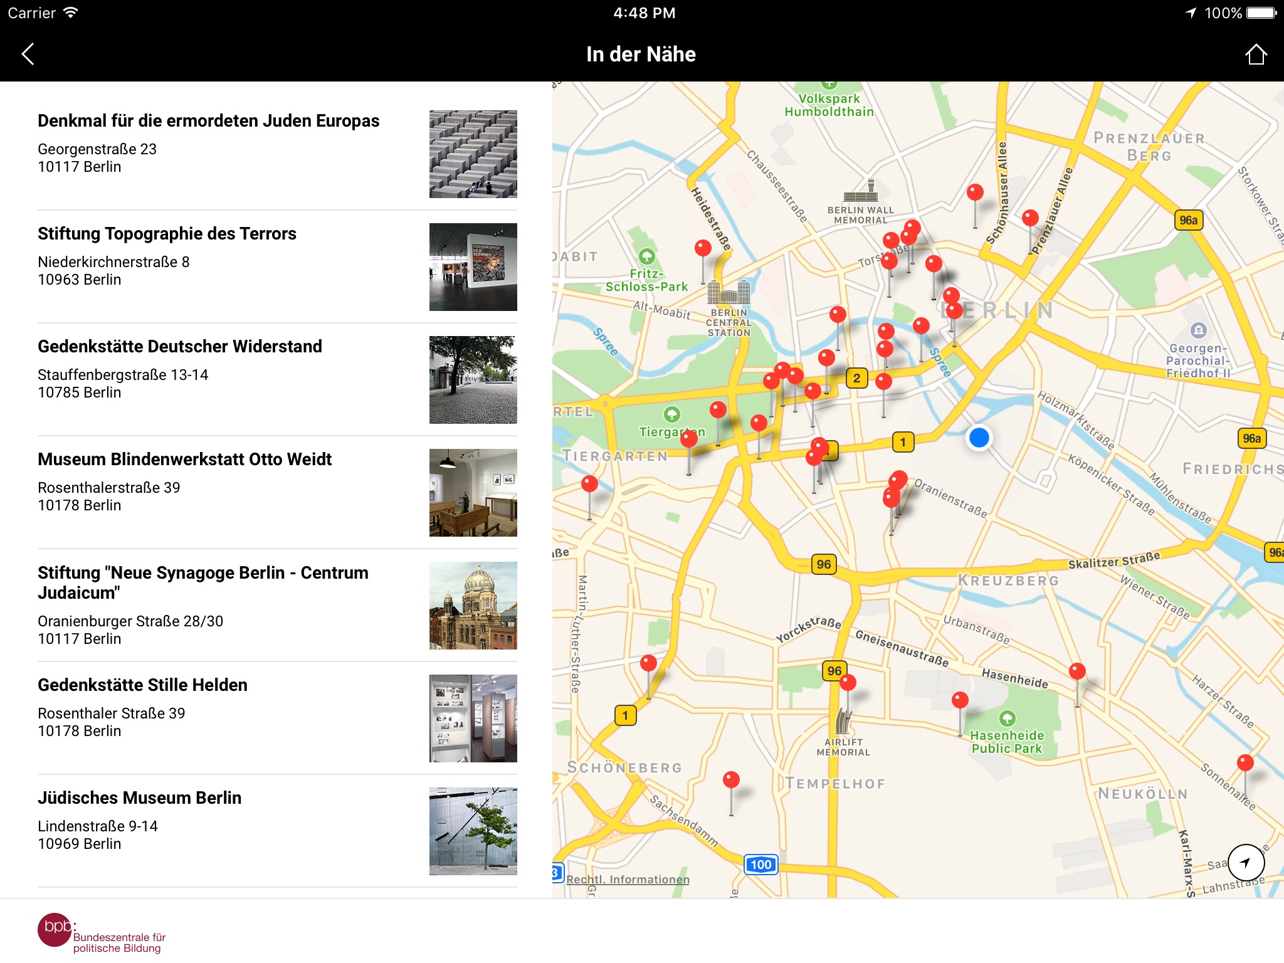This screenshot has width=1284, height=963.
Task: Tap the Holocaust memorial stelae thumbnail
Action: [x=473, y=154]
